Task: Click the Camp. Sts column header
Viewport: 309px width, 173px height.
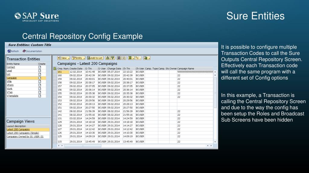Action: (164, 69)
